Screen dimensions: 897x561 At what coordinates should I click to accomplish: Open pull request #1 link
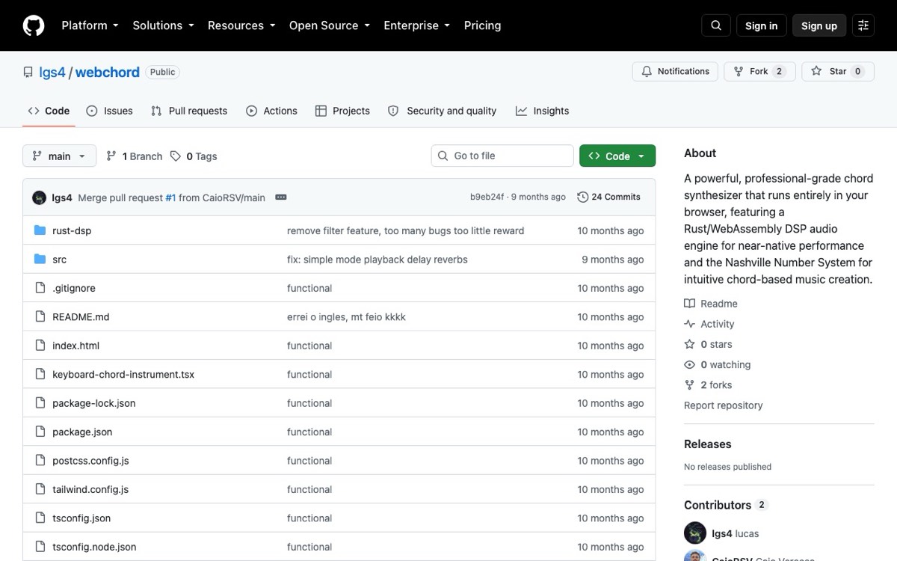[170, 197]
